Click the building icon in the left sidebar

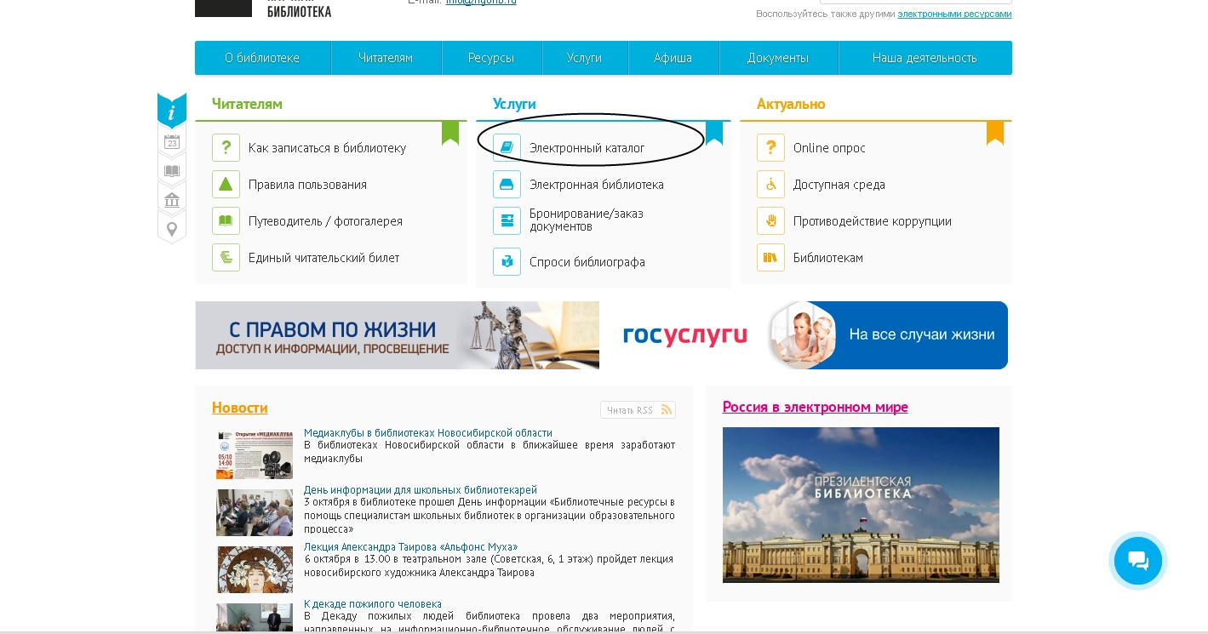pos(172,200)
